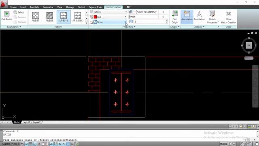This screenshot has height=146, width=259.
Task: Open the hatch type Pattern dropdown
Action: coord(110,12)
